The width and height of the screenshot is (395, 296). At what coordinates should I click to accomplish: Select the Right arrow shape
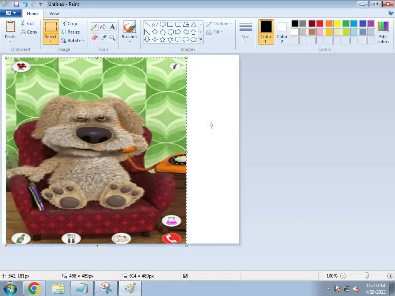coord(178,32)
